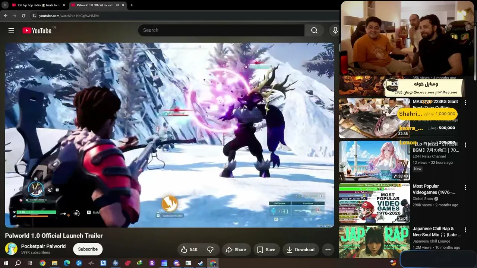
Task: Subscribe to Pocketpair Palworld
Action: click(x=88, y=249)
